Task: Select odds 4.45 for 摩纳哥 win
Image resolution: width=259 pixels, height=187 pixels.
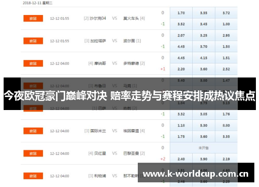Action: click(x=181, y=58)
